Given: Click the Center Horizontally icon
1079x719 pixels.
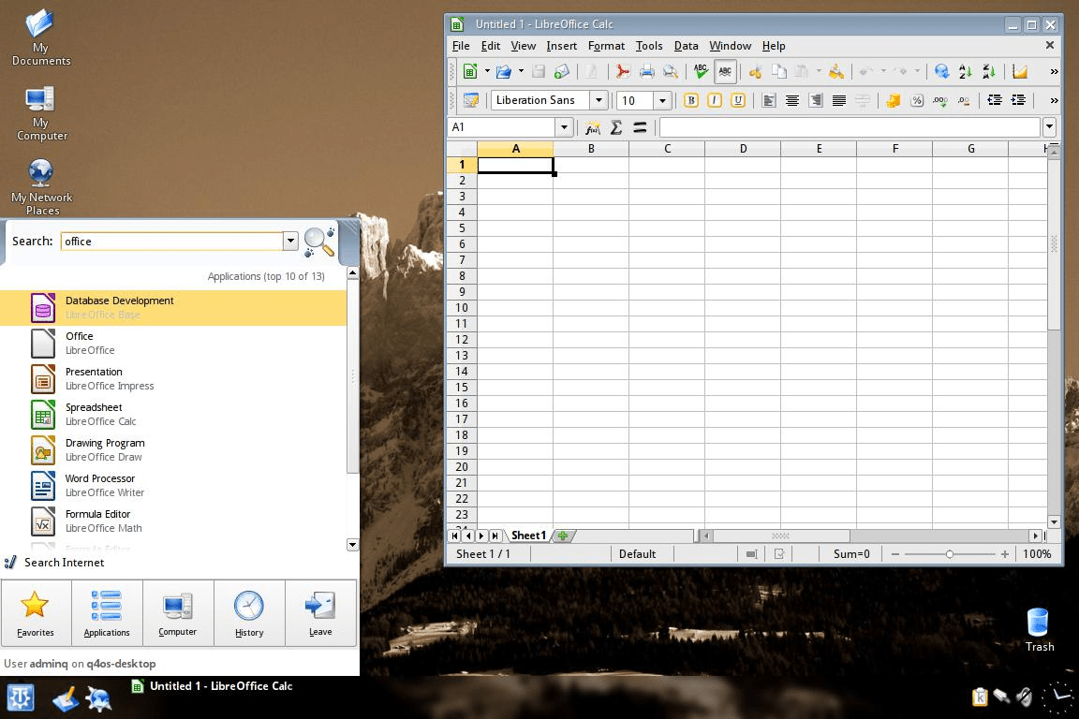Looking at the screenshot, I should click(792, 100).
